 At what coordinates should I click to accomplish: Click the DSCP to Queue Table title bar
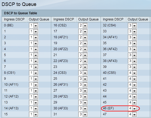(76, 13)
